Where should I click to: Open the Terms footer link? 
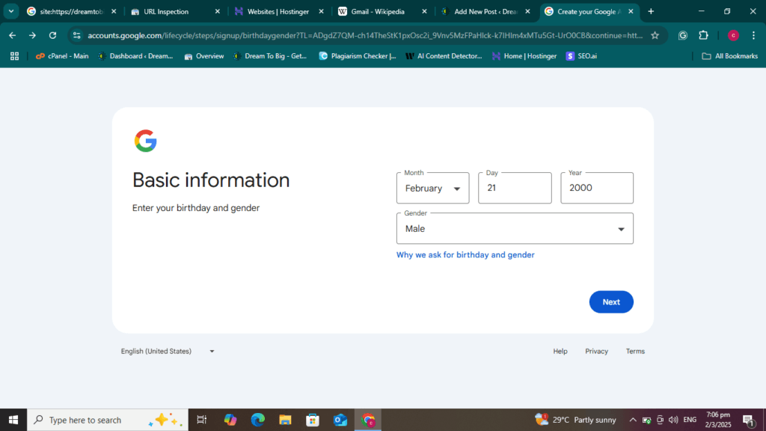(635, 352)
